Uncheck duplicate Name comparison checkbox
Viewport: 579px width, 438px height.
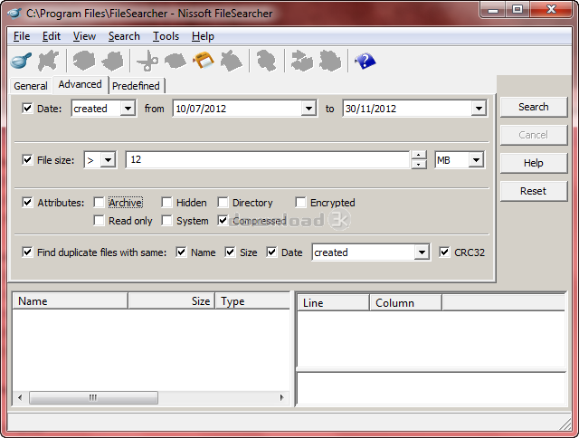(x=181, y=252)
